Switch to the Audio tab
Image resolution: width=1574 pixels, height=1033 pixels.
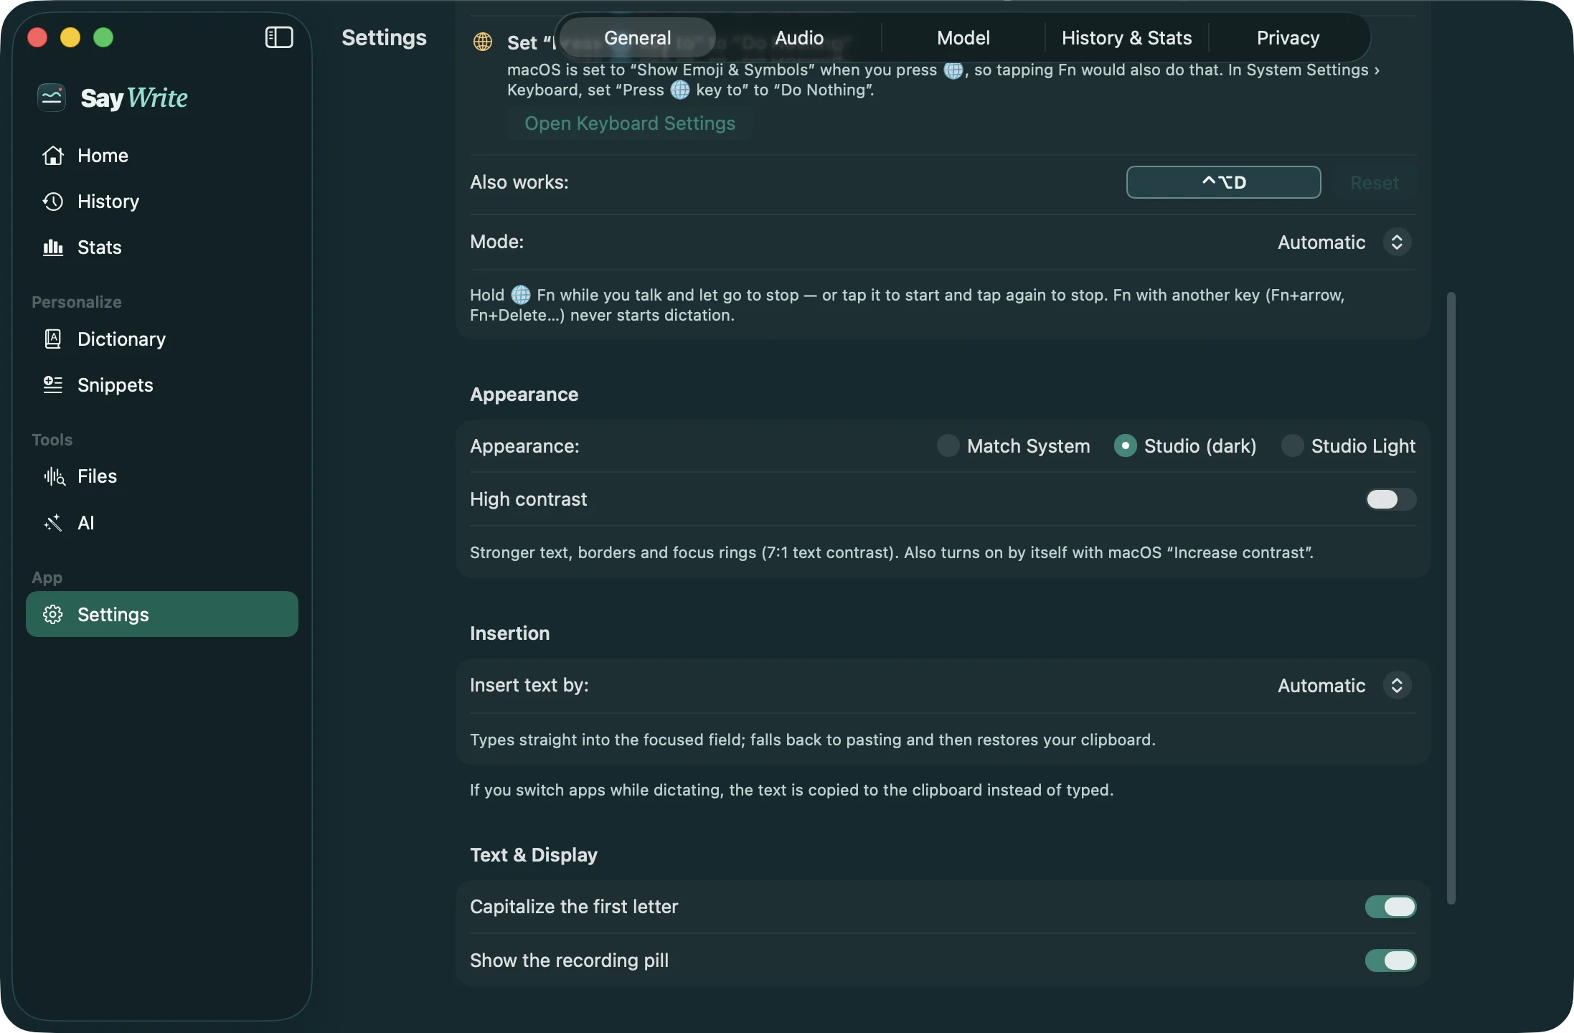click(799, 37)
